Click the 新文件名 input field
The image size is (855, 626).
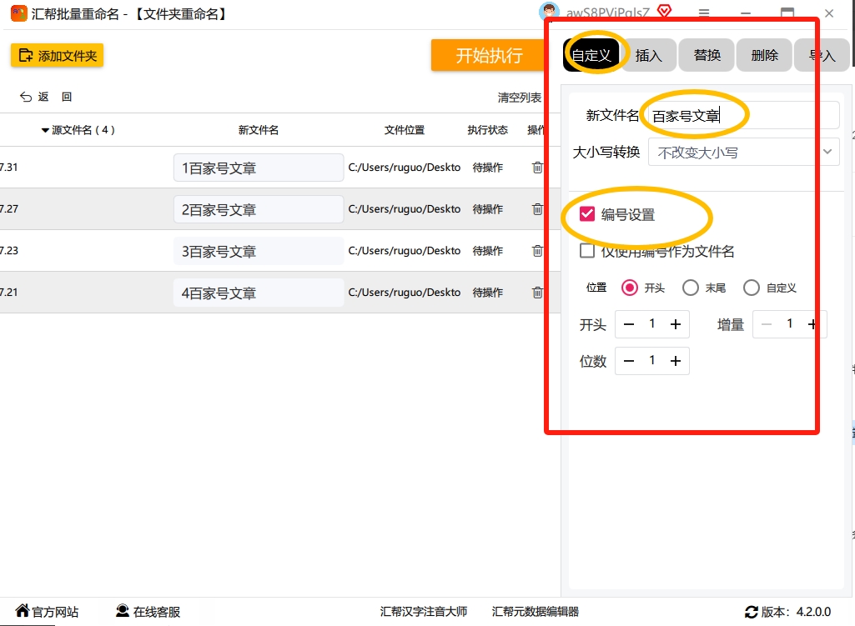(744, 115)
